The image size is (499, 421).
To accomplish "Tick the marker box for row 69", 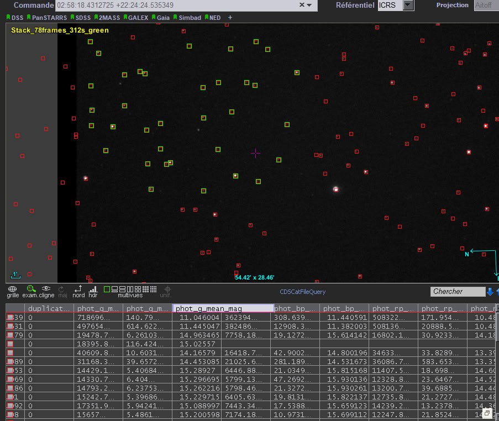I will 10,380.
